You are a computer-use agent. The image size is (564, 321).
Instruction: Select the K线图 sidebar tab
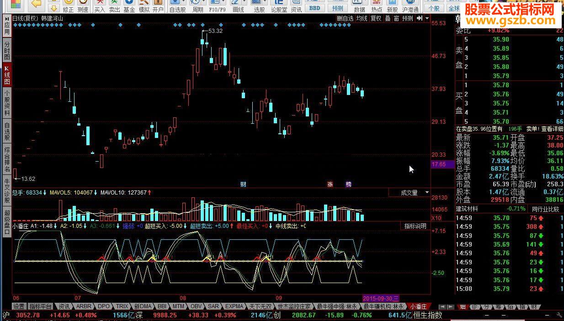point(7,75)
